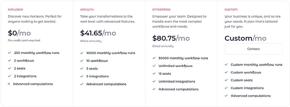Select the EXPLORER plan heading
This screenshot has height=107, width=290.
[x=15, y=10]
